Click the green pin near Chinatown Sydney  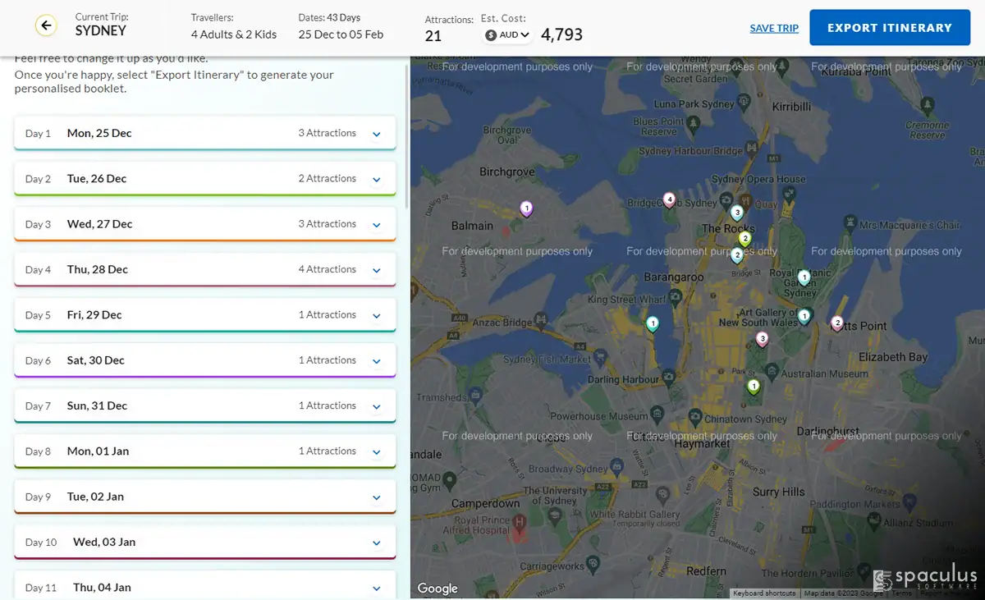(x=754, y=387)
